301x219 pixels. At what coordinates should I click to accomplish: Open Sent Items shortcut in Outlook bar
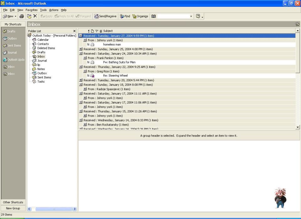[12, 45]
